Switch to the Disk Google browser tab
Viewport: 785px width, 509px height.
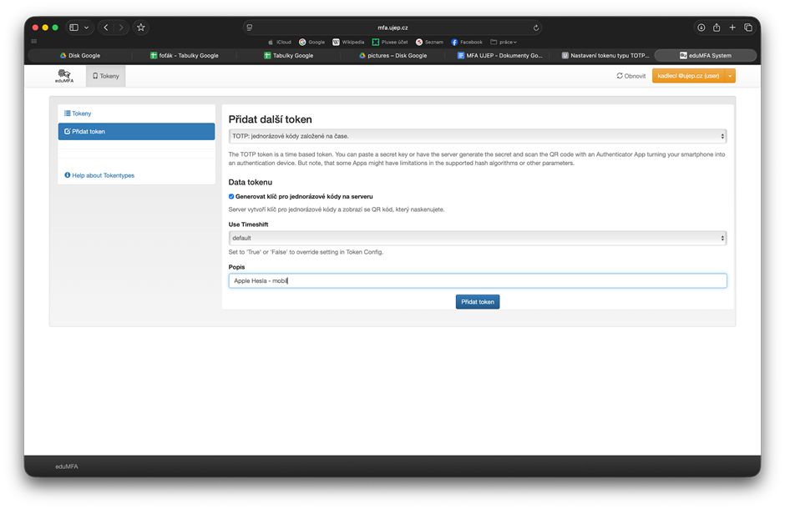coord(80,55)
